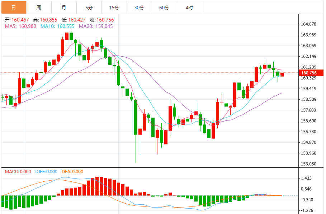The image size is (326, 214).
Task: Click the MA5: 160.980 indicator label
Action: pos(20,27)
